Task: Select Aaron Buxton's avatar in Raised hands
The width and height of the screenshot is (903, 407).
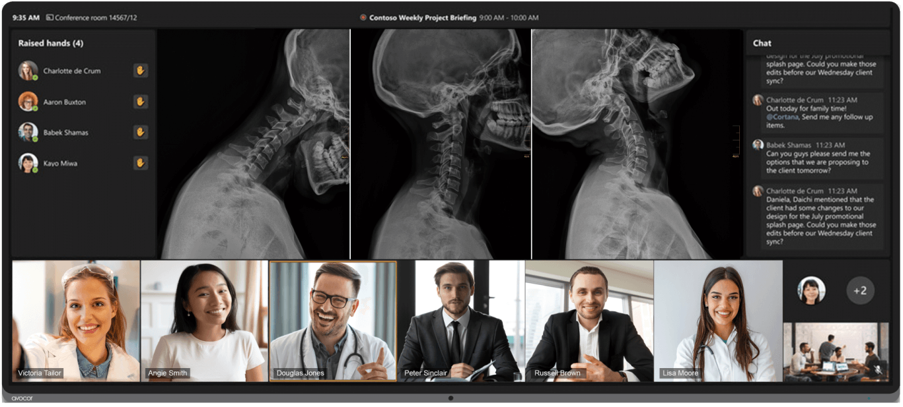Action: click(x=28, y=102)
